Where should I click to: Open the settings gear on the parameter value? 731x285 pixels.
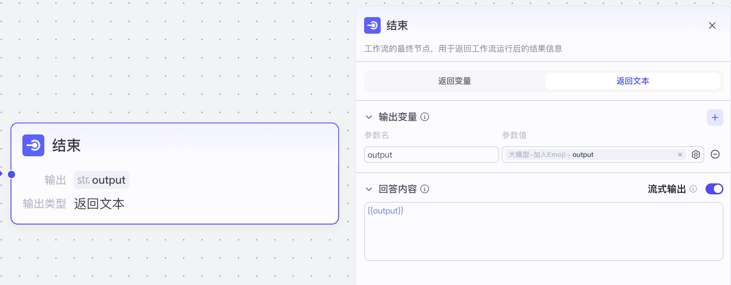tap(696, 155)
